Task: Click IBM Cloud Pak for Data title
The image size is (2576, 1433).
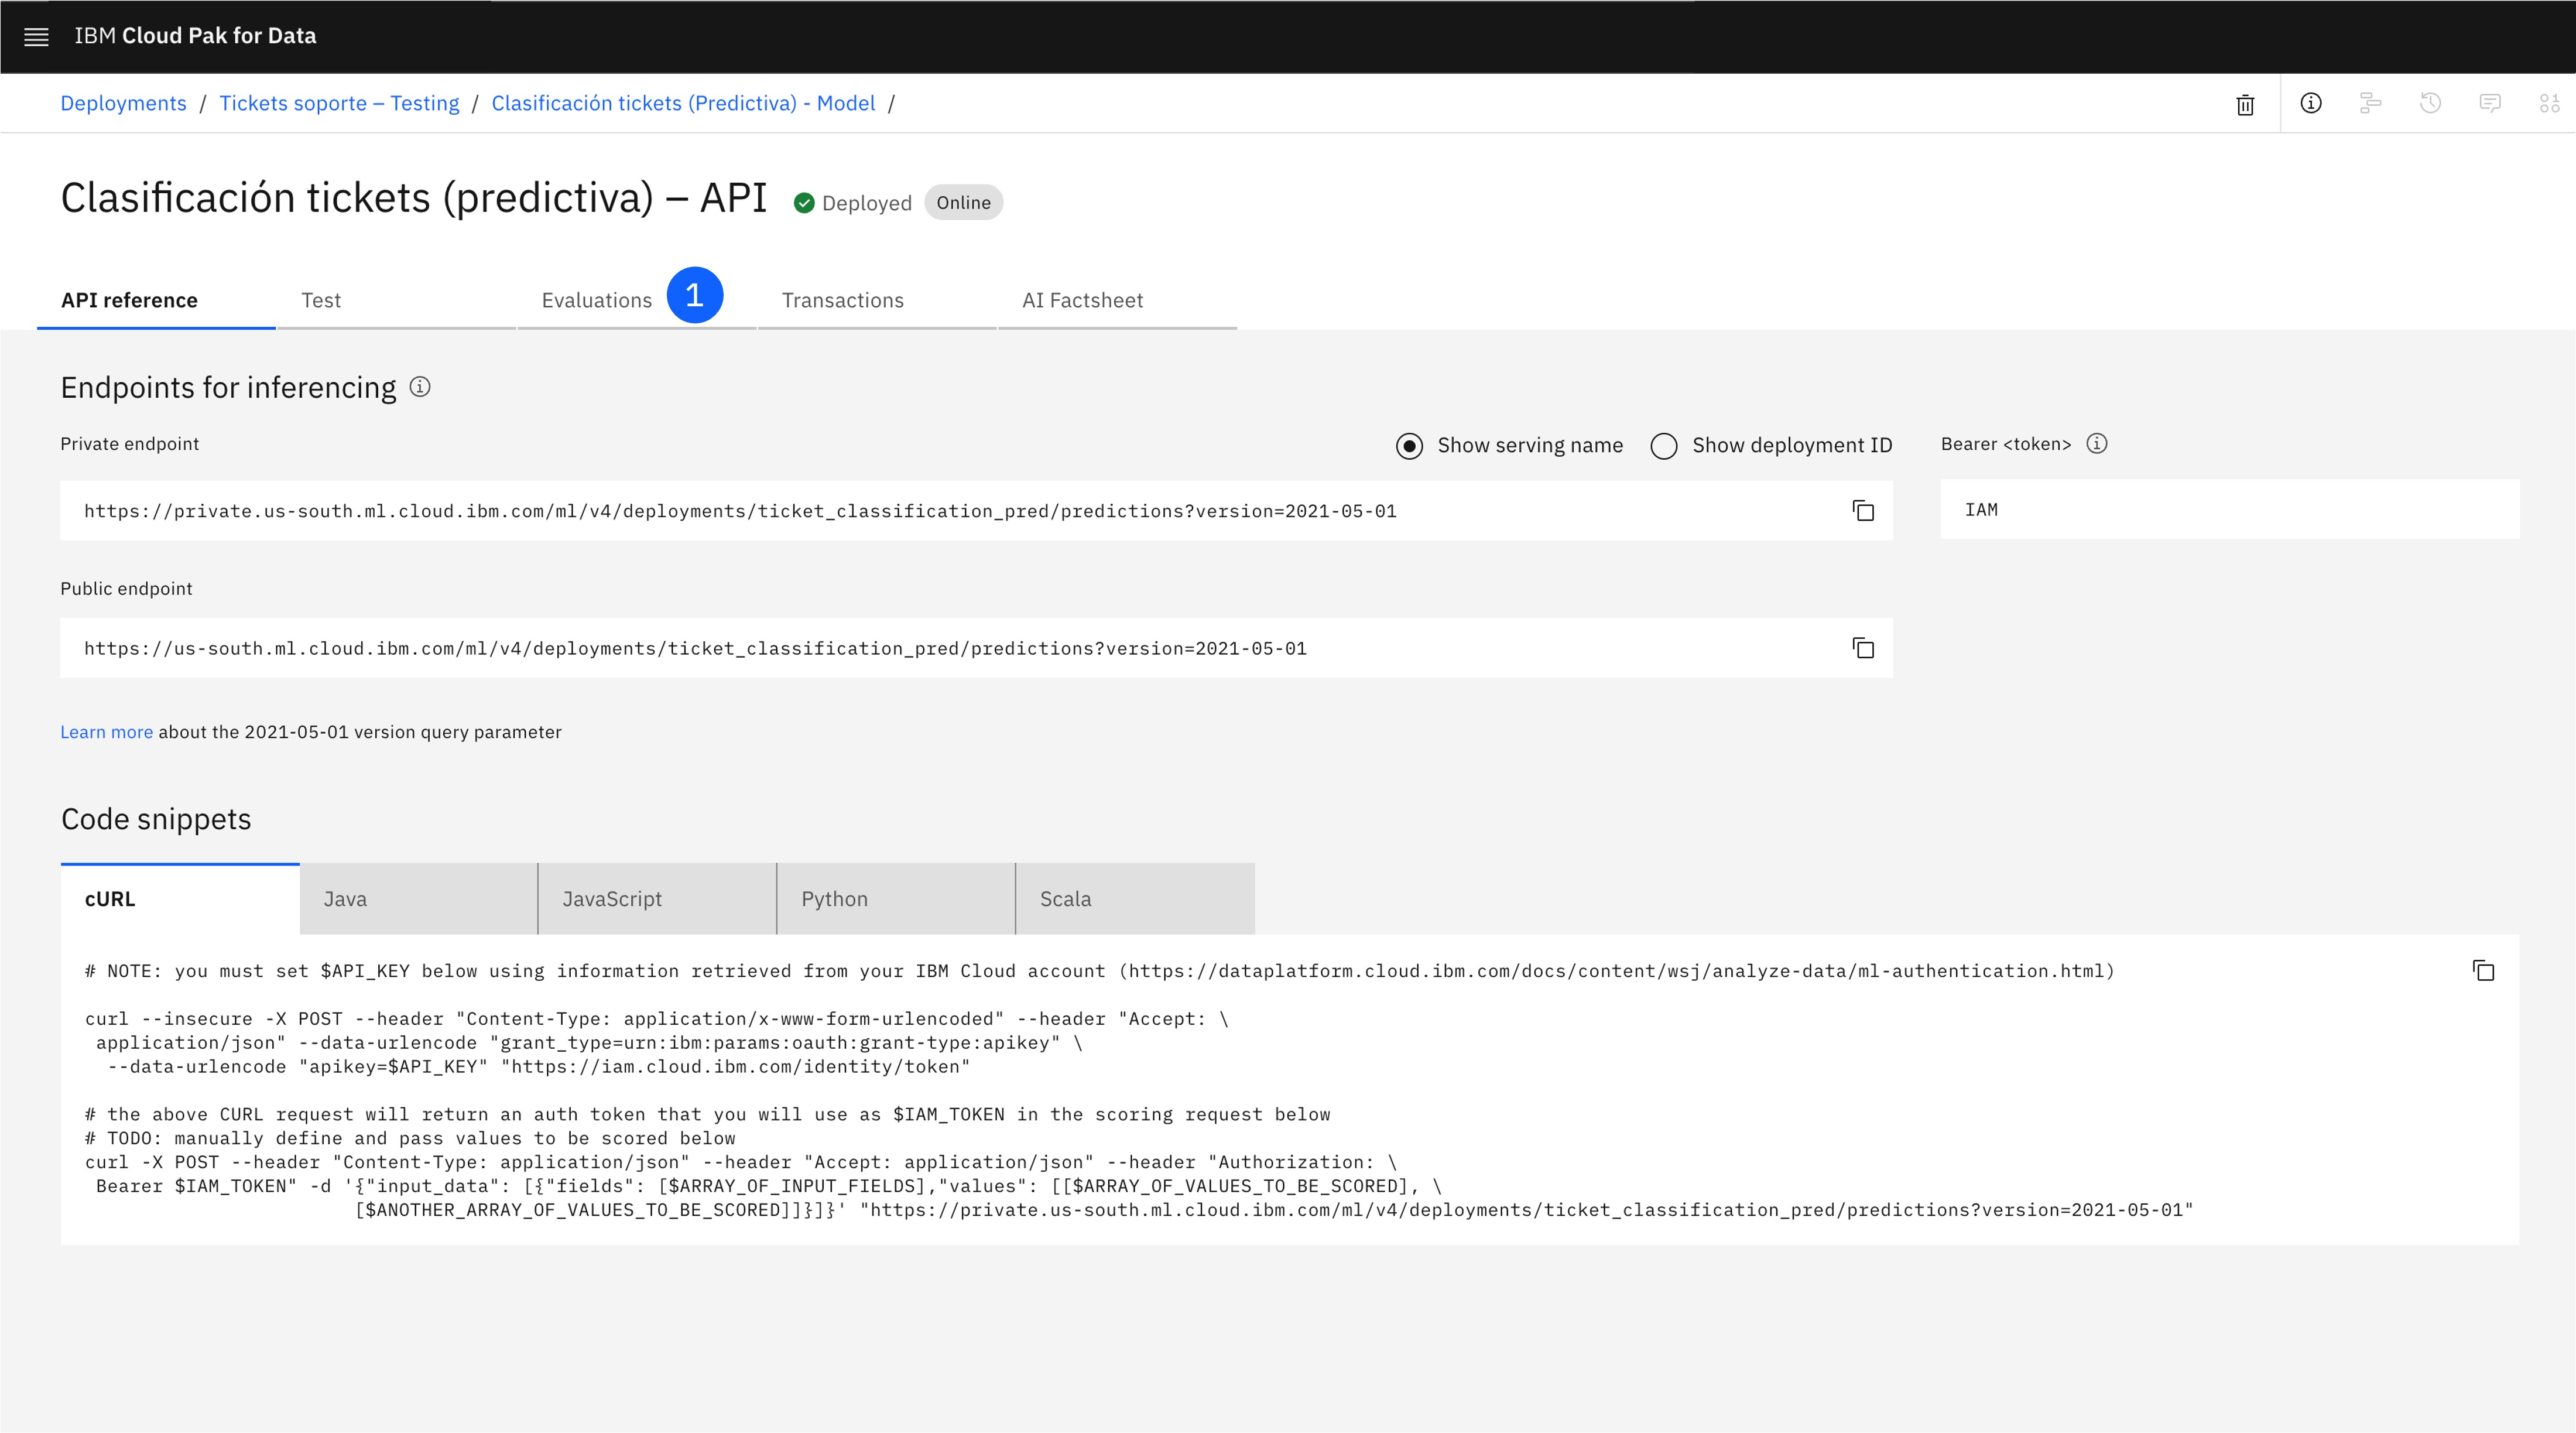Action: click(x=195, y=36)
